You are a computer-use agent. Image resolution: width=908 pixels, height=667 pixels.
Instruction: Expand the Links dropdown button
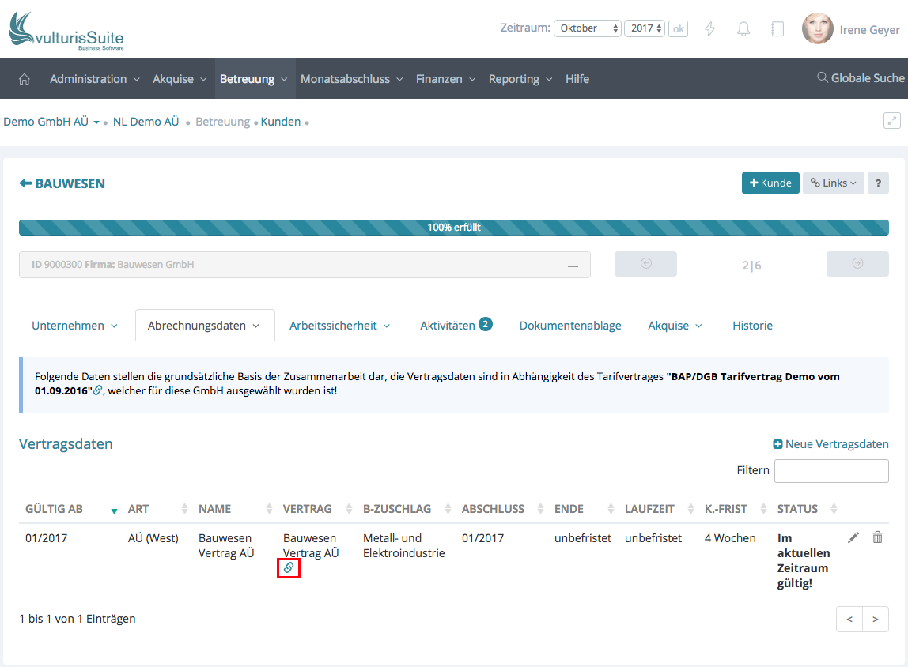click(834, 183)
